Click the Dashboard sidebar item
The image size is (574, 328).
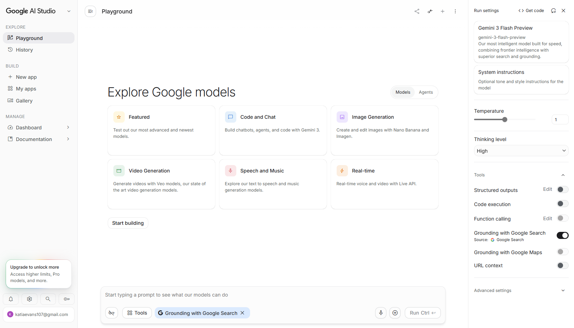39,128
